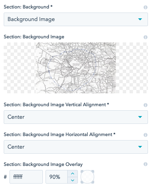Viewport: 152px width, 188px height.
Task: Click the hex color field ffffff
Action: [x=26, y=177]
